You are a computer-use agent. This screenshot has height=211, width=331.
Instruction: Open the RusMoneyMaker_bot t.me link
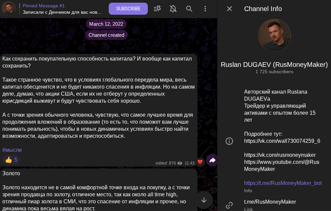[x=283, y=183]
